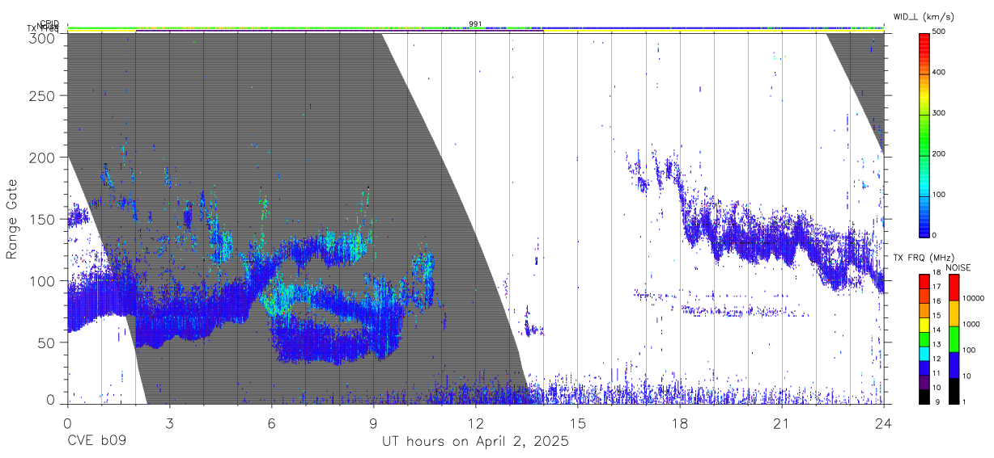The width and height of the screenshot is (994, 458).
Task: Pick the blue swatch in NOISE legend
Action: 954,363
